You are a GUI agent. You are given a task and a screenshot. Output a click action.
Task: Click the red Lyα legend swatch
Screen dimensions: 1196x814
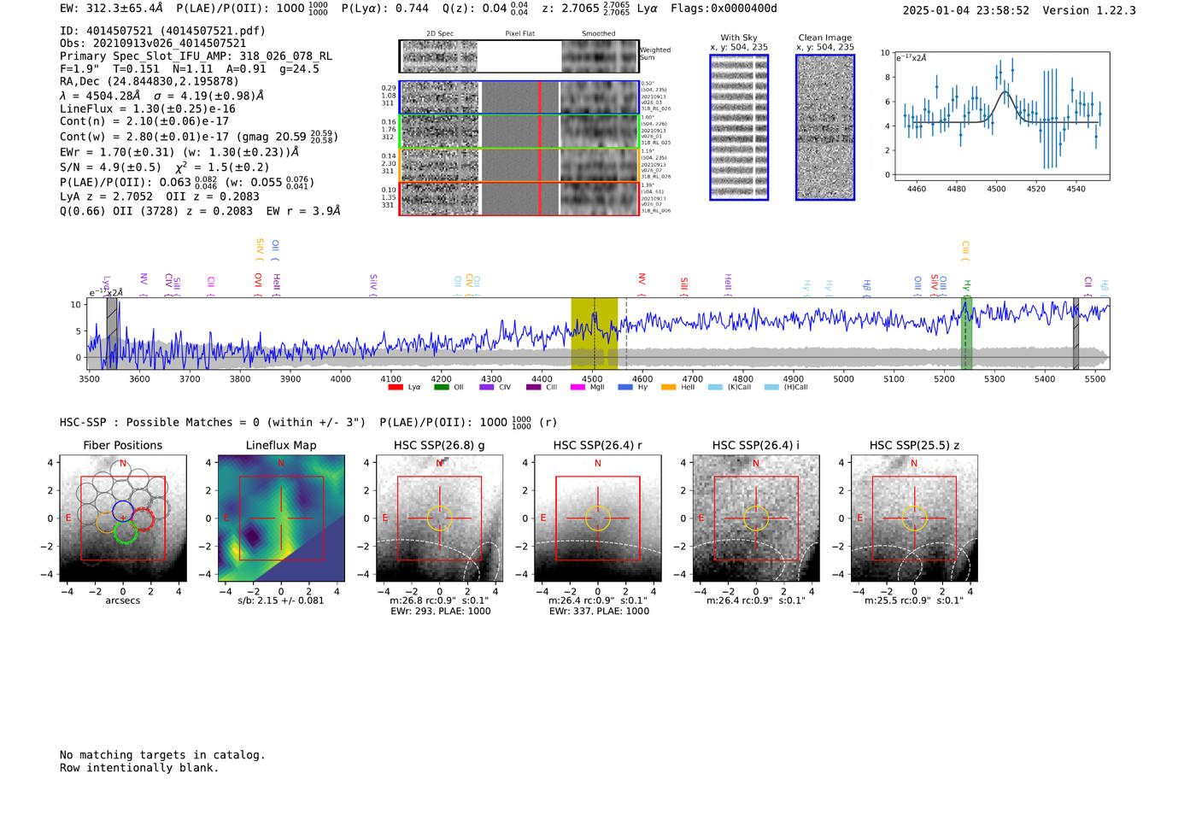(x=395, y=387)
